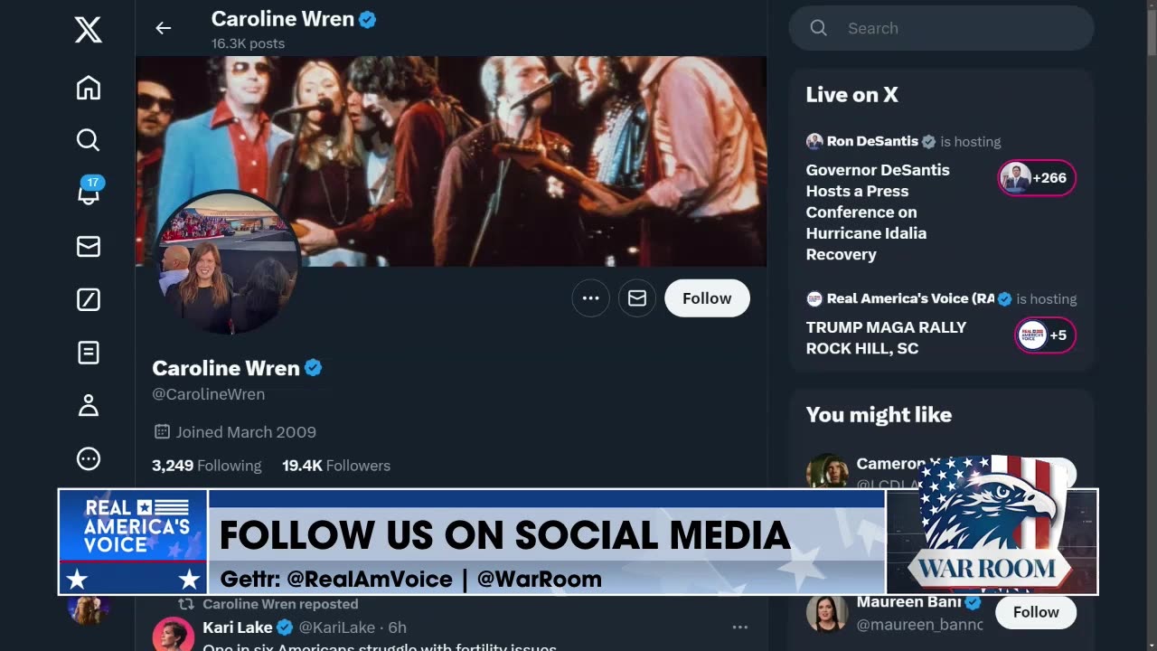The height and width of the screenshot is (651, 1157).
Task: Open Grok slash icon in sidebar
Action: (88, 299)
